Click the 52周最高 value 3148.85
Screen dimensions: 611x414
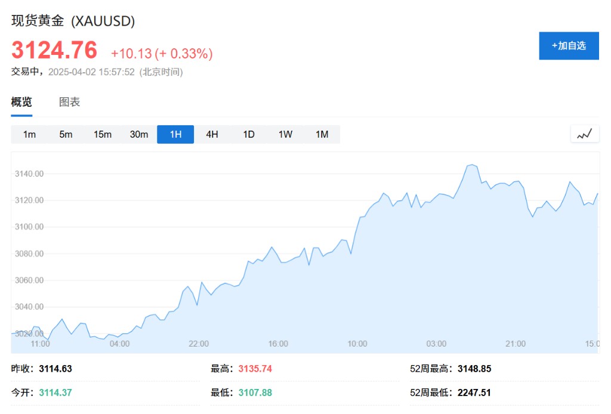(474, 369)
